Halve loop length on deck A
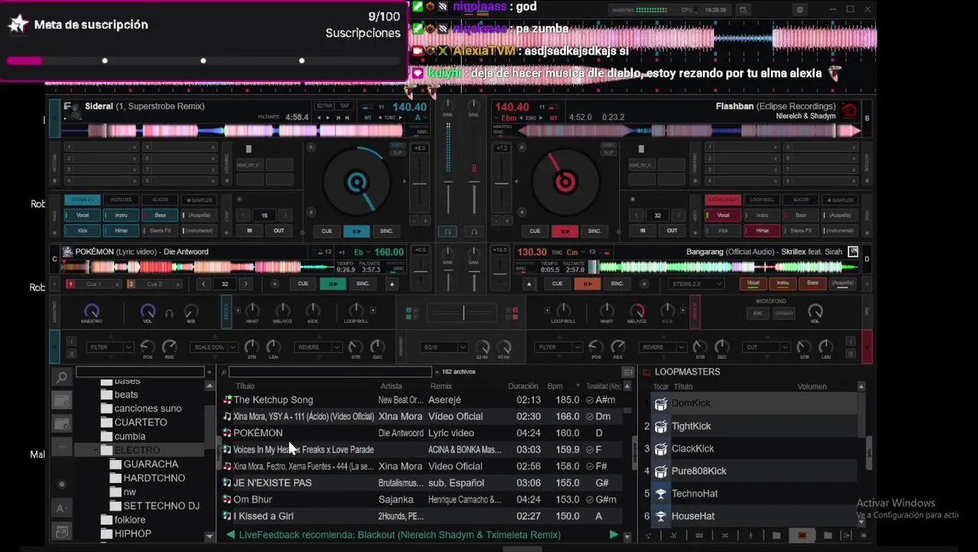978x552 pixels. tap(243, 215)
